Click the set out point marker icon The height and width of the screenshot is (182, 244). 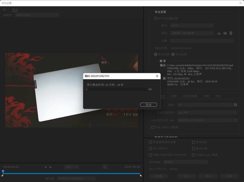pyautogui.click(x=51, y=167)
